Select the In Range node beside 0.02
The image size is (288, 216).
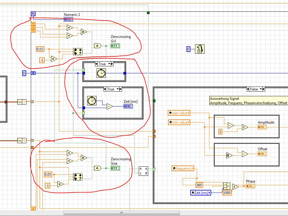click(x=78, y=52)
